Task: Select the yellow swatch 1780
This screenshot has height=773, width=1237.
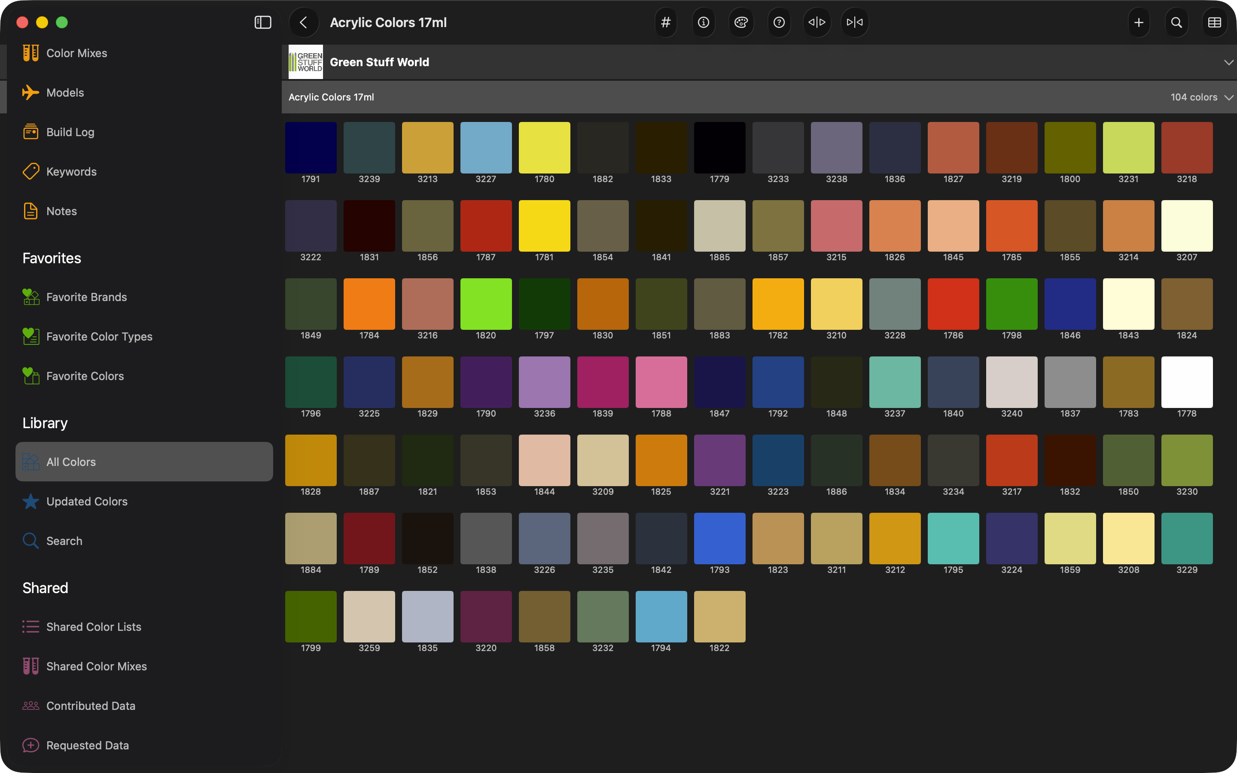Action: point(544,148)
